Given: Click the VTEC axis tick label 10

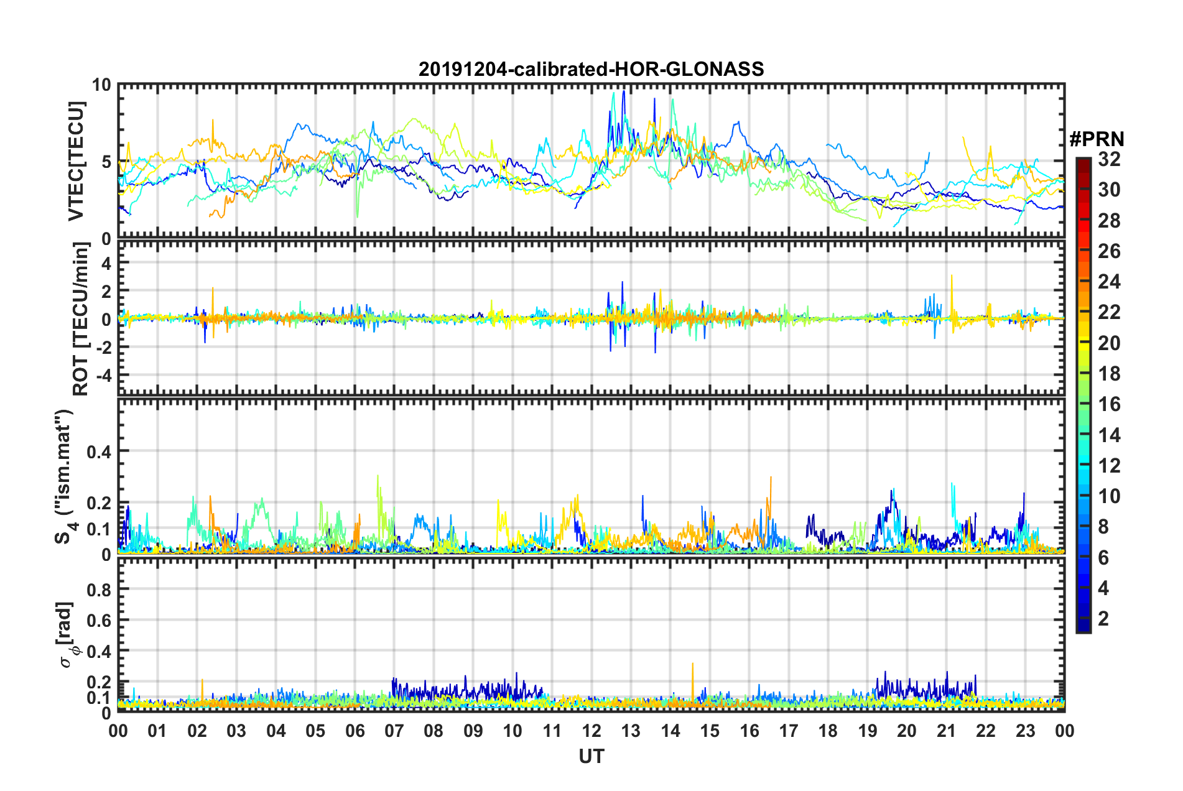Looking at the screenshot, I should [101, 85].
